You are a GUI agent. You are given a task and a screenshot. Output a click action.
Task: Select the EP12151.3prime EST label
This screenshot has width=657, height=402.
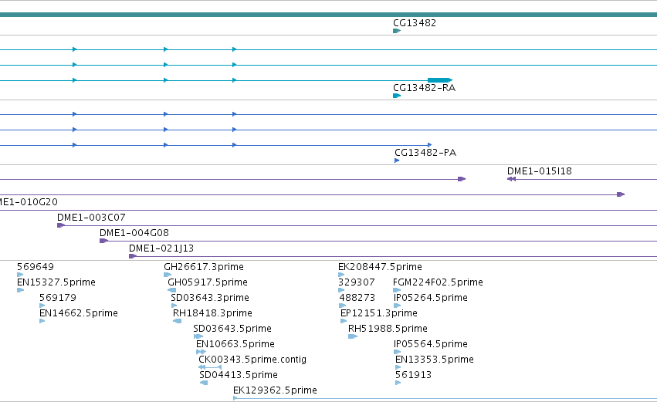click(379, 313)
